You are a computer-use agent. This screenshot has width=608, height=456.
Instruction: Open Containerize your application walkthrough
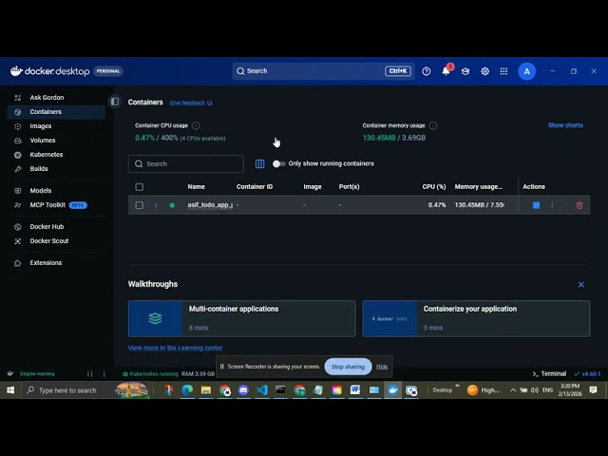[476, 318]
